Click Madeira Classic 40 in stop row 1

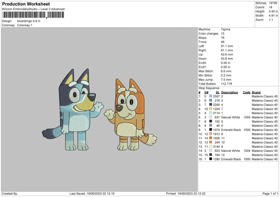click(265, 96)
